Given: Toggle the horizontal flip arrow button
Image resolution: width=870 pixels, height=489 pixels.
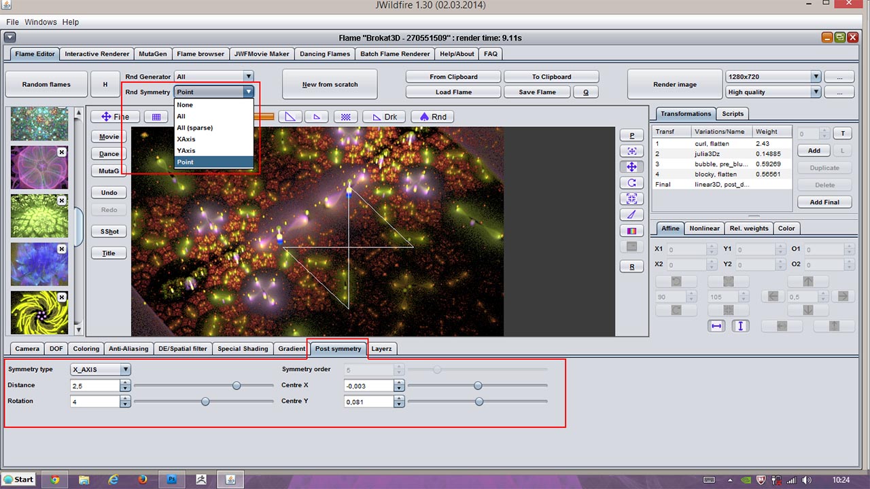Looking at the screenshot, I should pyautogui.click(x=716, y=326).
